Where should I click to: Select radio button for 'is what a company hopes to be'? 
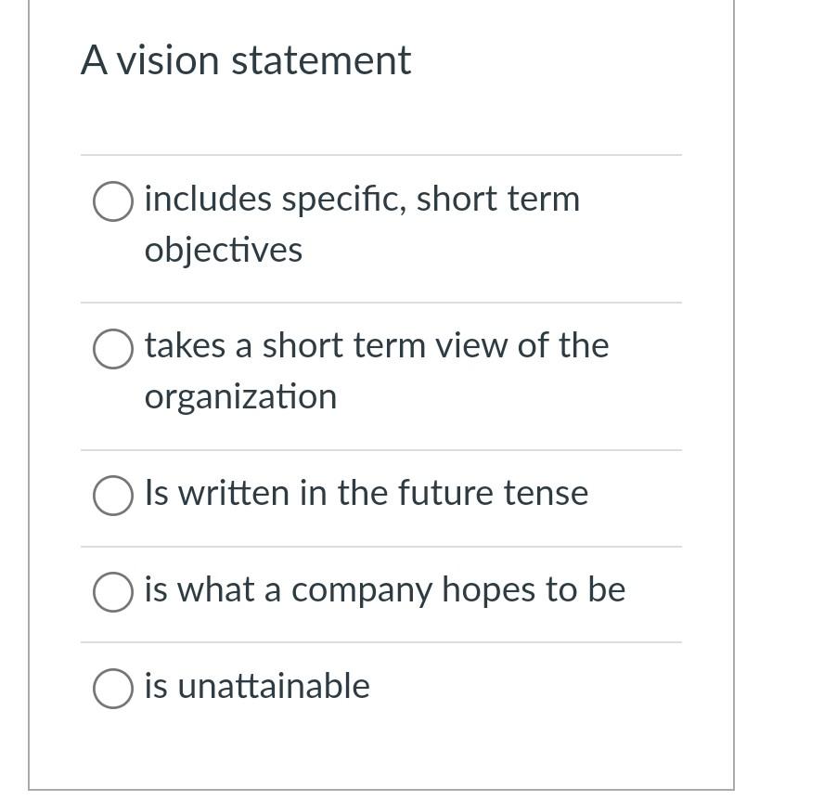pyautogui.click(x=112, y=592)
